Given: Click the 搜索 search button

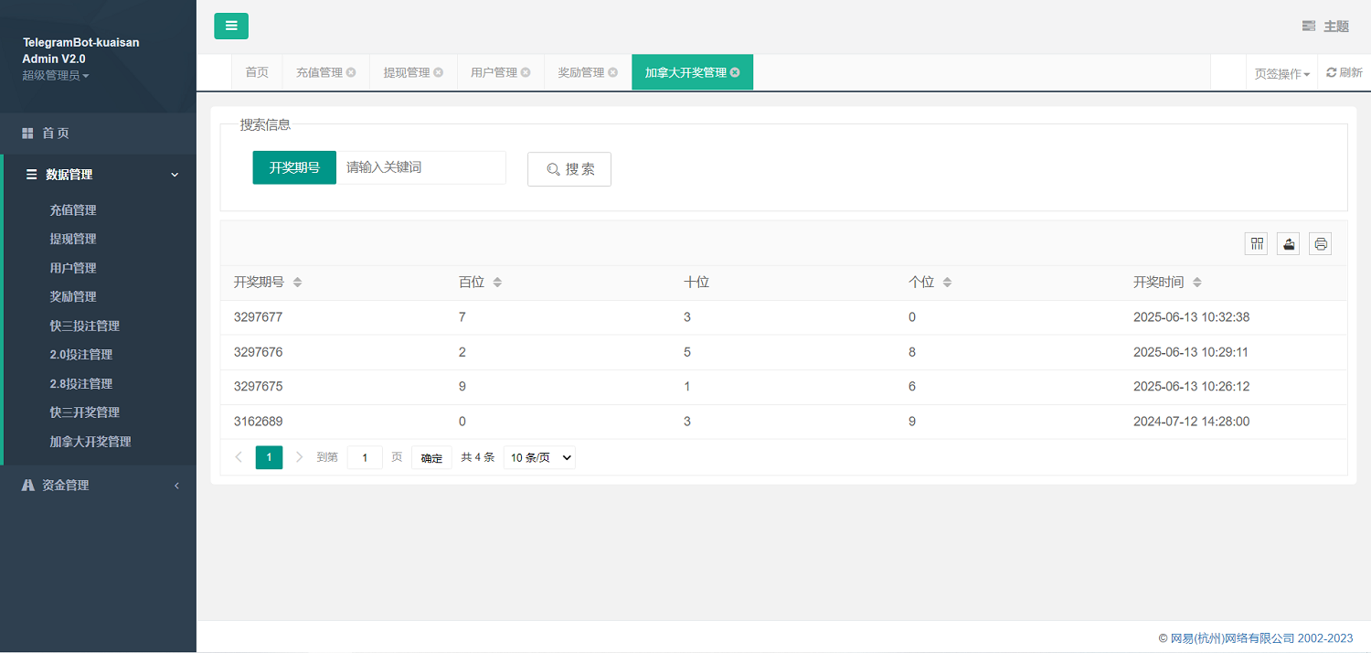Looking at the screenshot, I should (x=569, y=169).
